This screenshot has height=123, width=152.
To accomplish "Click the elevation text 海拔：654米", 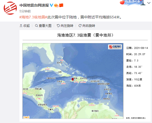I will pyautogui.click(x=133, y=86).
